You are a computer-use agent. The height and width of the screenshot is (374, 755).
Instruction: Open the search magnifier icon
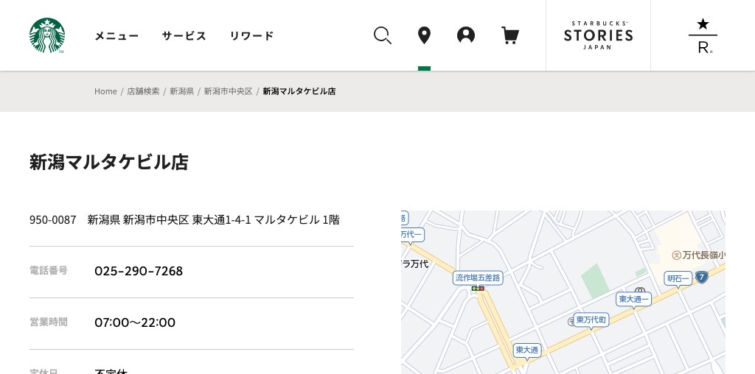point(383,35)
